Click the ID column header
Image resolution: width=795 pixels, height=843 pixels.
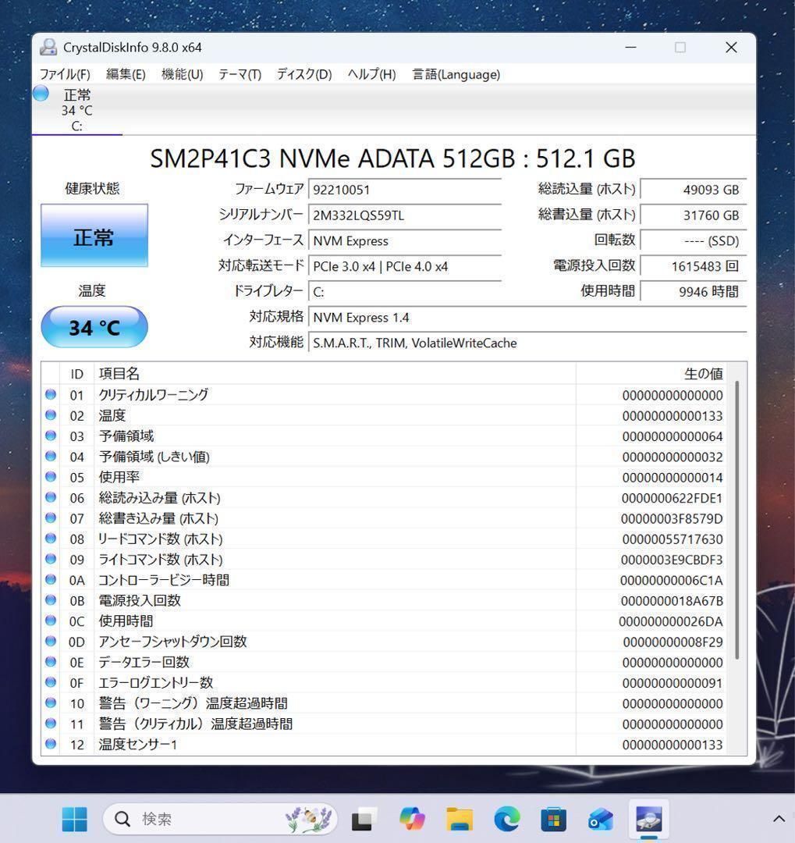(77, 374)
